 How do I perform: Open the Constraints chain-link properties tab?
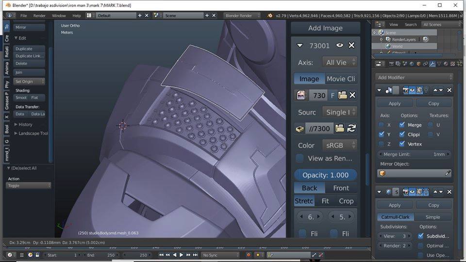(x=425, y=64)
